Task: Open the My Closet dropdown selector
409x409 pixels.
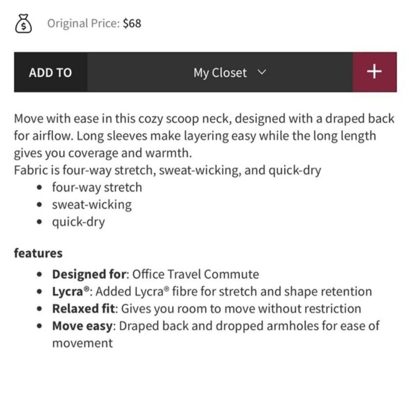Action: coord(220,72)
